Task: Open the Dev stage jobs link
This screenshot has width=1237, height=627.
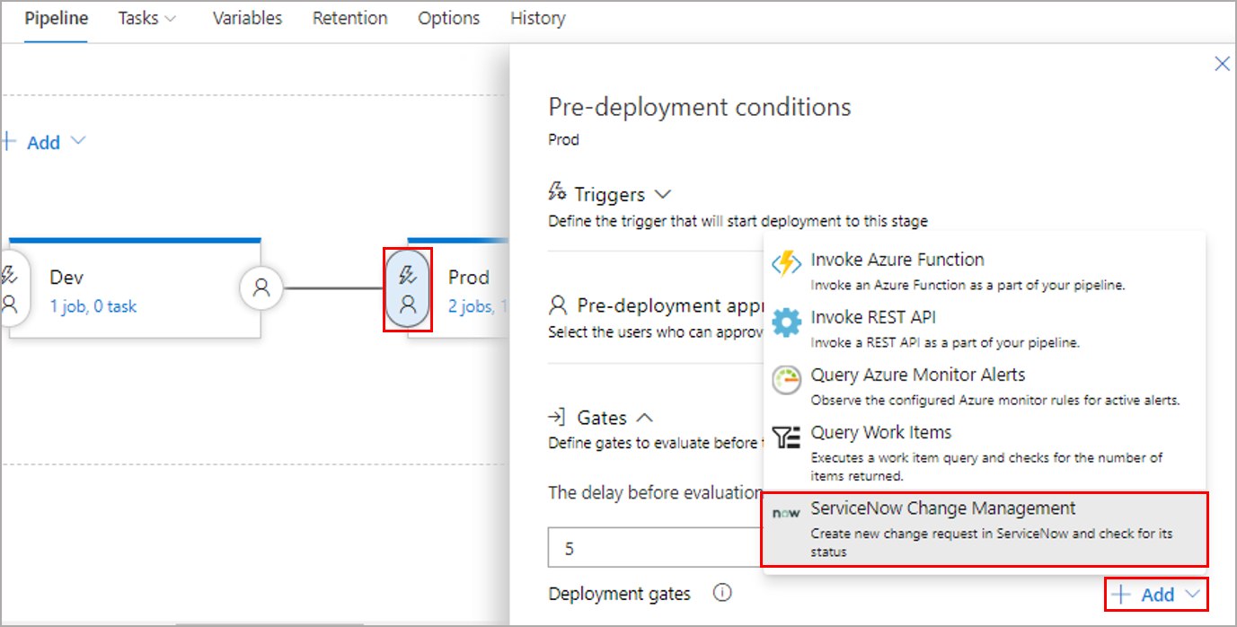Action: coord(93,305)
